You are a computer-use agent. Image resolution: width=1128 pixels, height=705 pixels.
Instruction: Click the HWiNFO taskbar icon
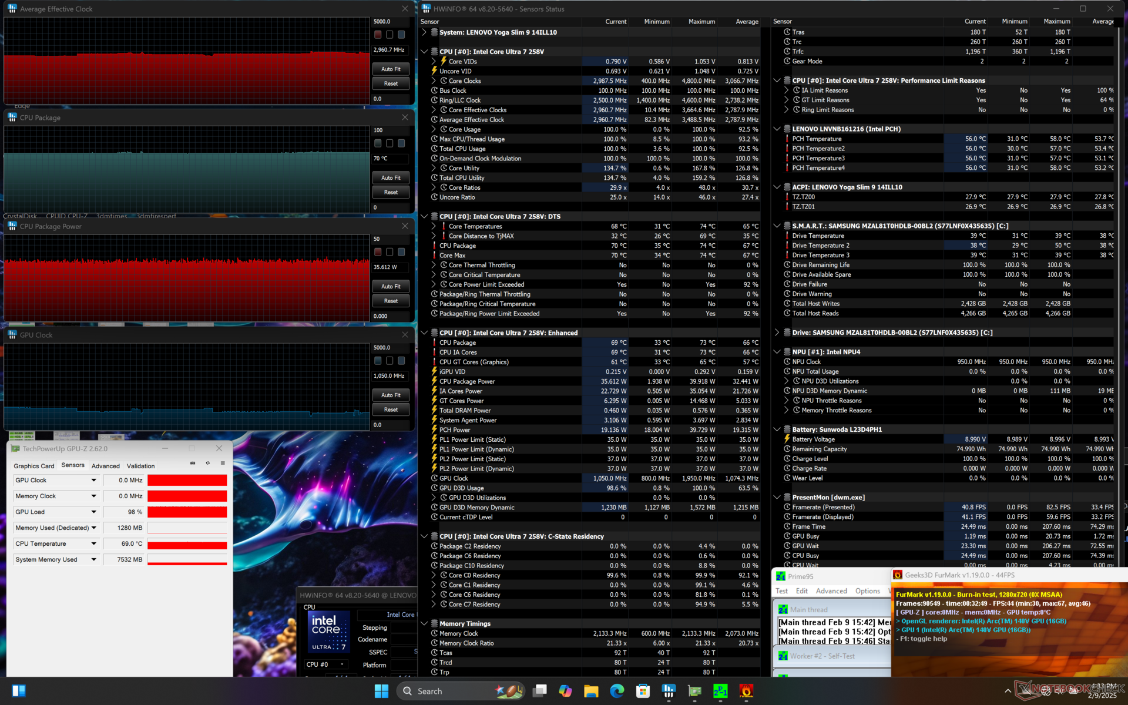669,691
